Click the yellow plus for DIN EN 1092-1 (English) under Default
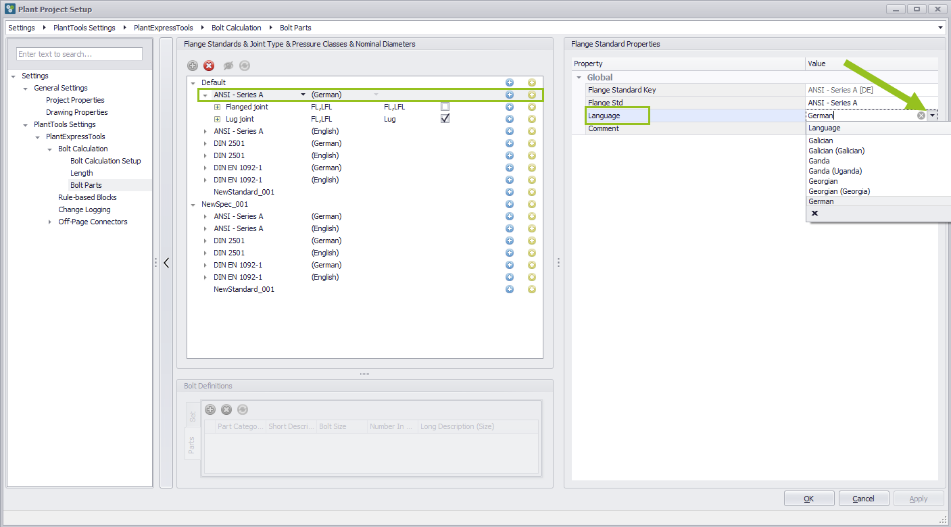 [532, 180]
